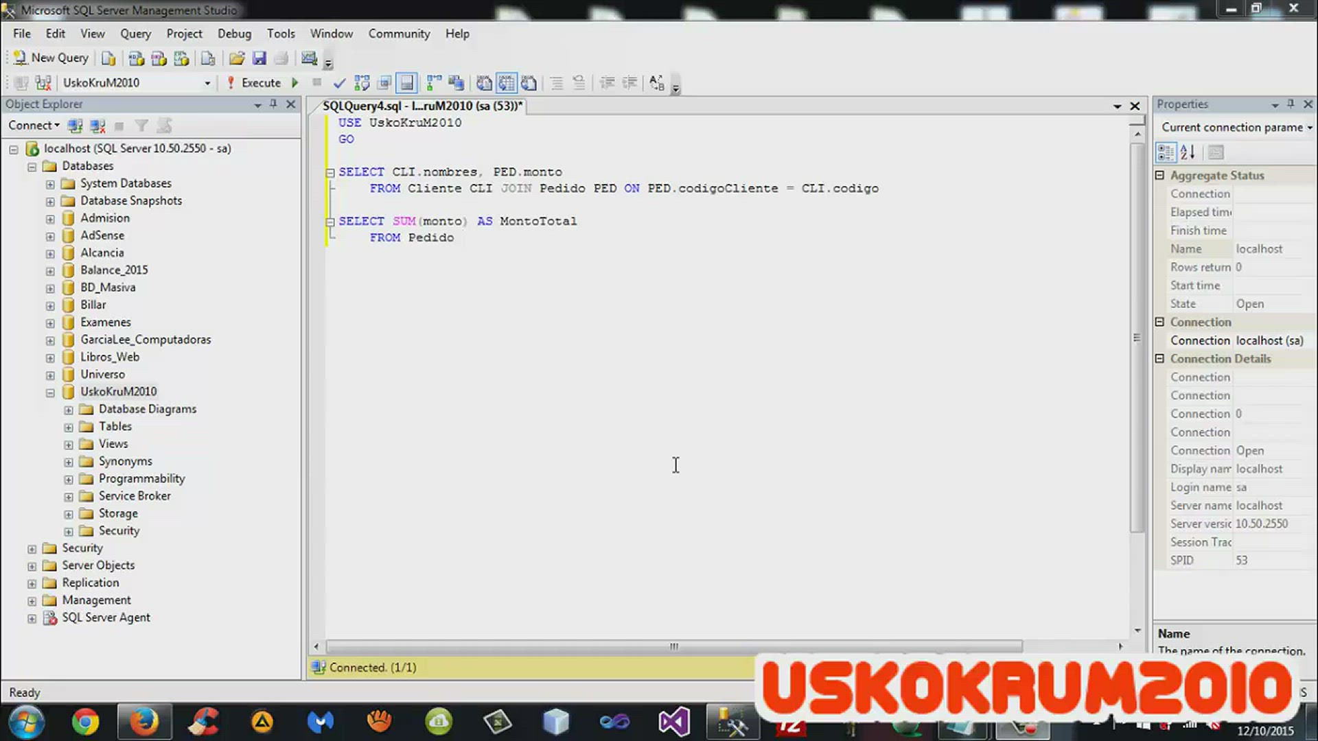Image resolution: width=1318 pixels, height=741 pixels.
Task: Open Google Chrome from taskbar
Action: [85, 722]
